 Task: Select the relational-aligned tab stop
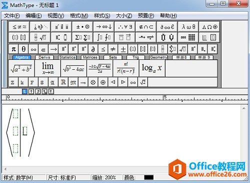click(44, 91)
